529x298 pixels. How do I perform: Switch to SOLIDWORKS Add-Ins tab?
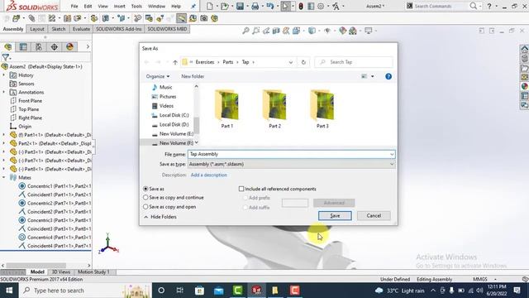[119, 29]
